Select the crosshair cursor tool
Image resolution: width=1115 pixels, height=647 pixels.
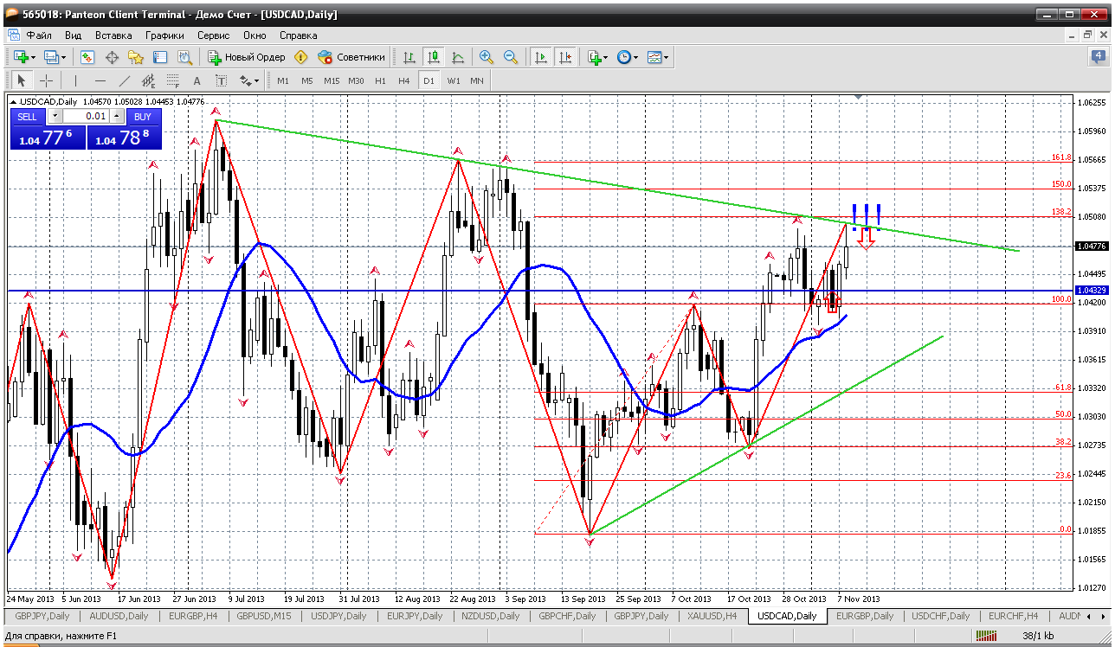[x=47, y=80]
